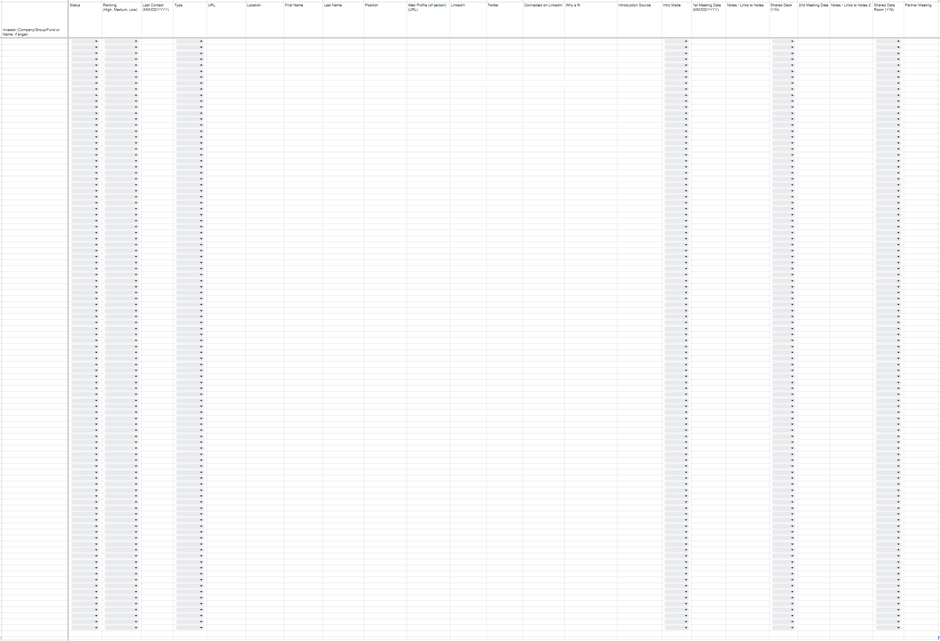Screen dimensions: 940x641
Task: Open last-row Status dropdown at bottom
Action: pos(85,628)
